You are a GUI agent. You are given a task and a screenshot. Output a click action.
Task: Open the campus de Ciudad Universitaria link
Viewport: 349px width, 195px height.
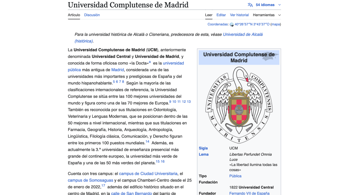pyautogui.click(x=148, y=174)
